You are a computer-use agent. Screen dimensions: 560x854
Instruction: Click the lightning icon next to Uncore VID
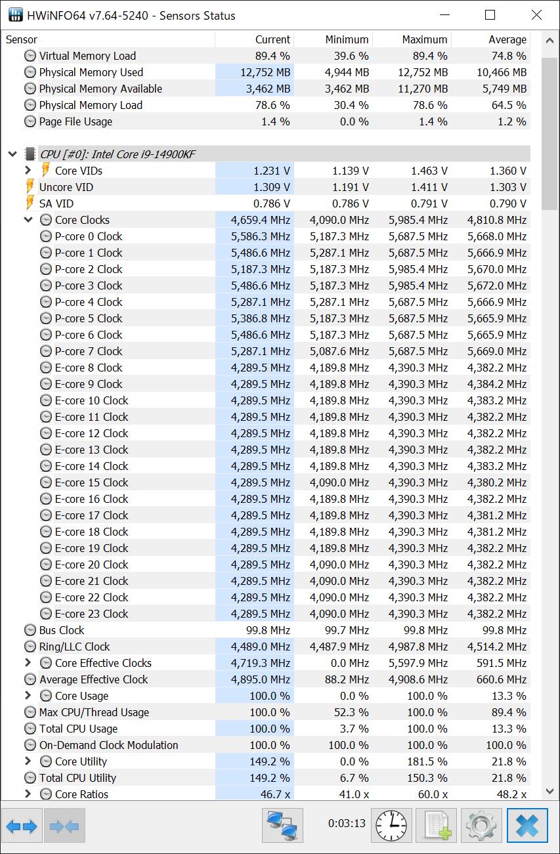click(x=30, y=187)
